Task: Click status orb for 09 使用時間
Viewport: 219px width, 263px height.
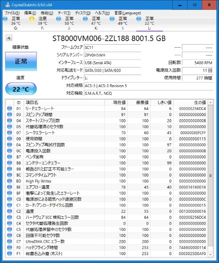Action: pyautogui.click(x=10, y=139)
